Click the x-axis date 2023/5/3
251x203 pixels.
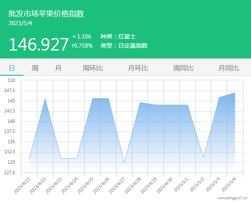point(213,185)
